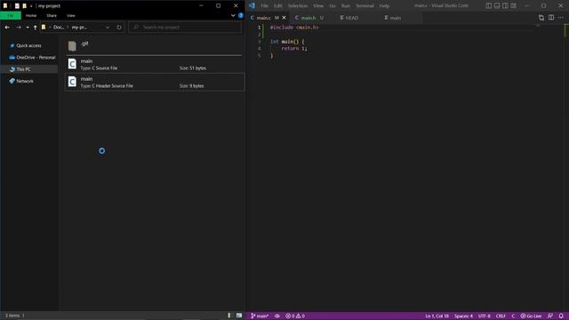Switch Explorer to large icons view layout
This screenshot has width=569, height=320.
(239, 316)
